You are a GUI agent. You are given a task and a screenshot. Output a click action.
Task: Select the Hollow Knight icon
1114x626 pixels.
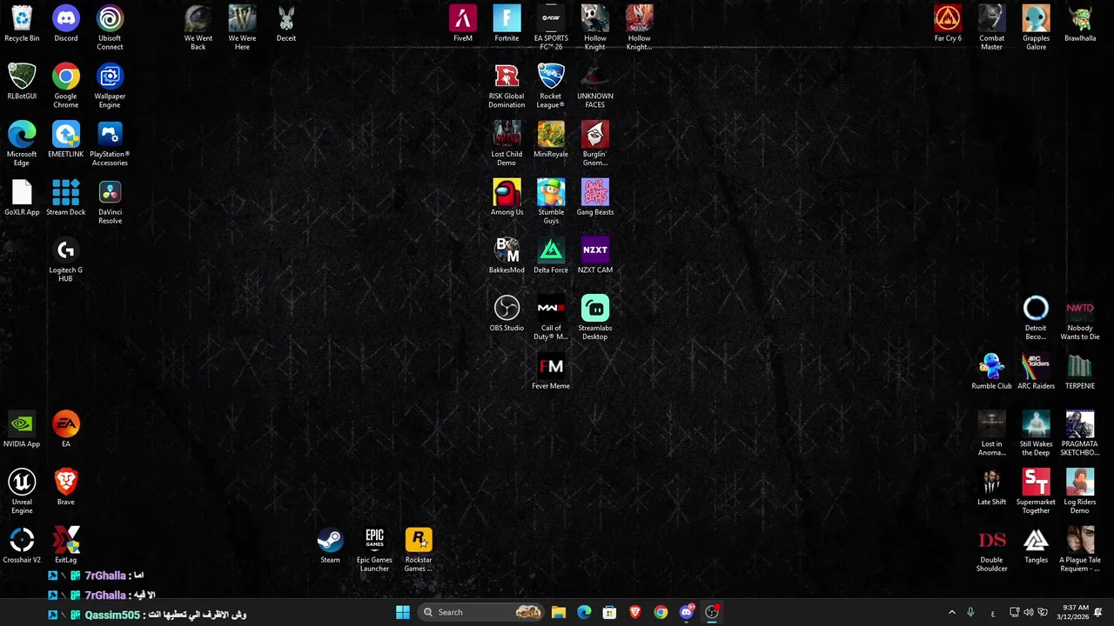(595, 28)
